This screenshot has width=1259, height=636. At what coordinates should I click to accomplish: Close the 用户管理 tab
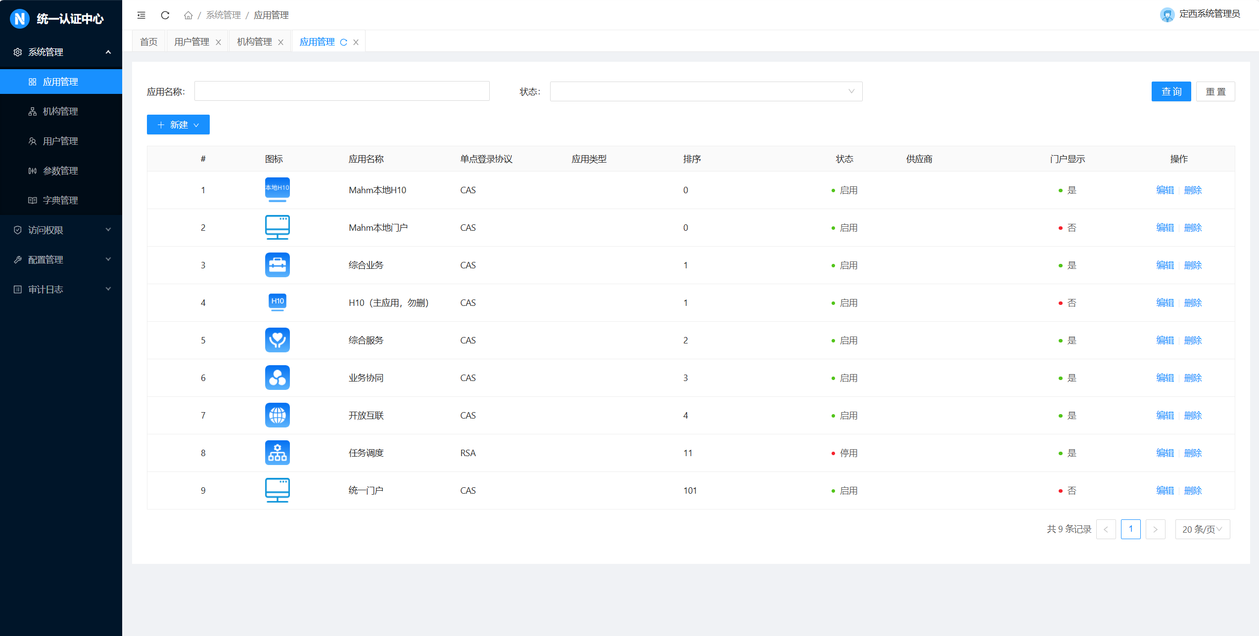pyautogui.click(x=218, y=42)
